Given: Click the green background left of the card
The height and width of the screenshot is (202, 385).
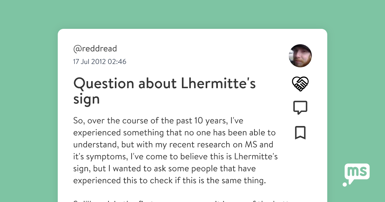Looking at the screenshot, I should pos(29,112).
